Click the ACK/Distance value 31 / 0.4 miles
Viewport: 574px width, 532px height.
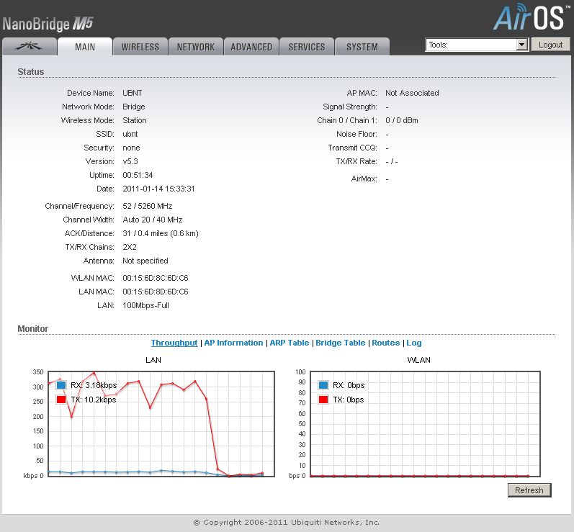(161, 233)
